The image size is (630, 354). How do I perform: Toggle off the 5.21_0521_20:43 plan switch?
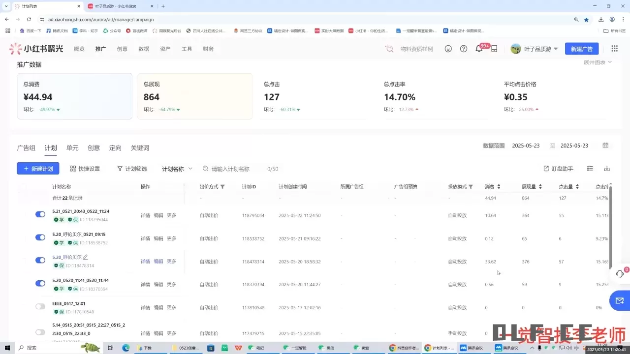coord(40,214)
